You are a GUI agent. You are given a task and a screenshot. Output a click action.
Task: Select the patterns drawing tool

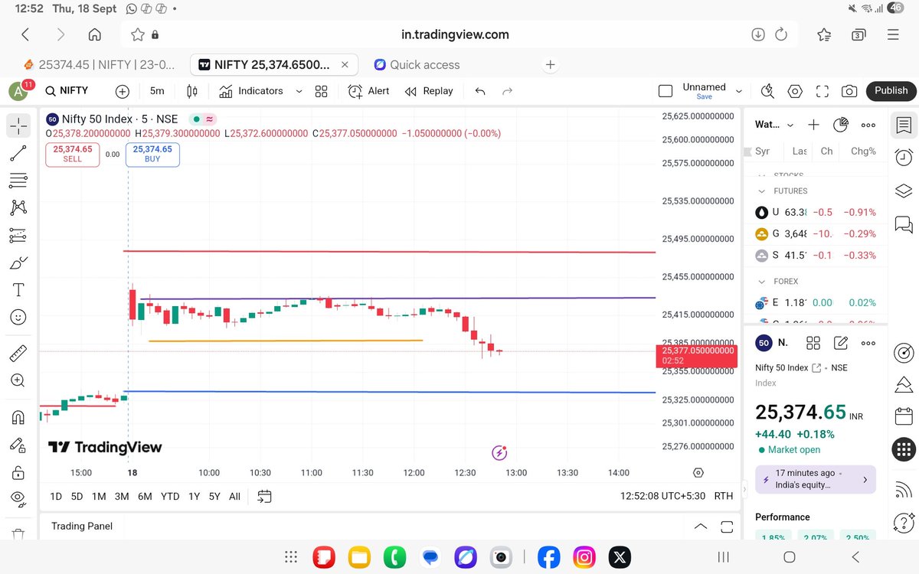[x=18, y=207]
